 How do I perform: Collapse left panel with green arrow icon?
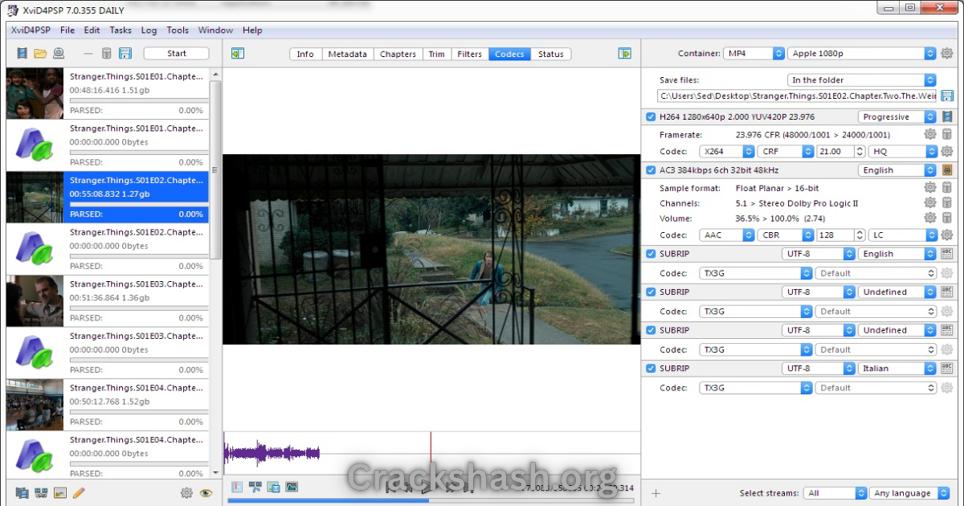[x=237, y=54]
